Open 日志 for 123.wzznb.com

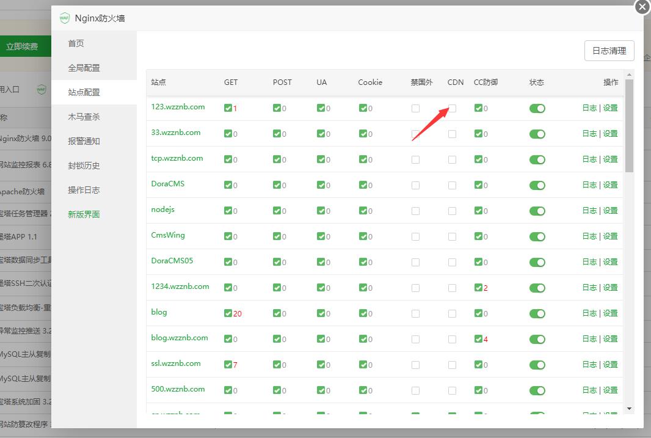coord(589,108)
